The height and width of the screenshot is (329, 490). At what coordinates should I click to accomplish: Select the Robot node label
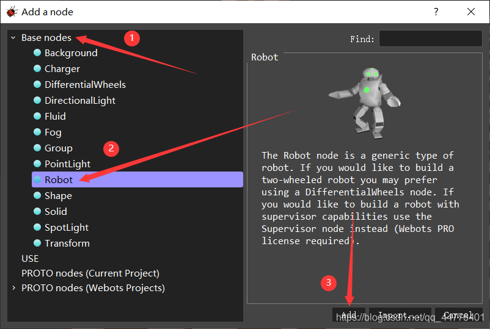tap(59, 180)
